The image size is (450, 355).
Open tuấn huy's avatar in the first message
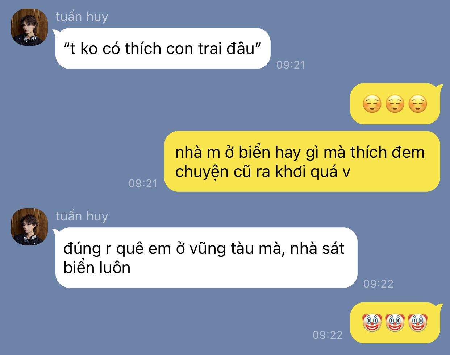click(29, 27)
